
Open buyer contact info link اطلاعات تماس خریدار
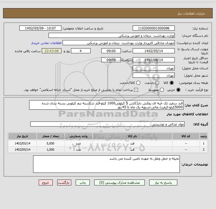pos(46,43)
